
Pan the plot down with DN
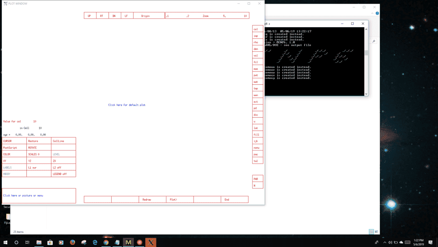pyautogui.click(x=114, y=16)
